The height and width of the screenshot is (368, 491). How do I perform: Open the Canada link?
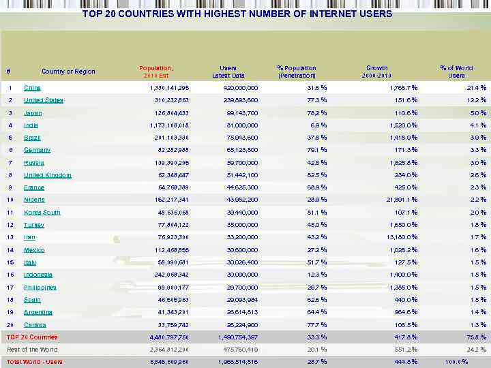point(35,325)
